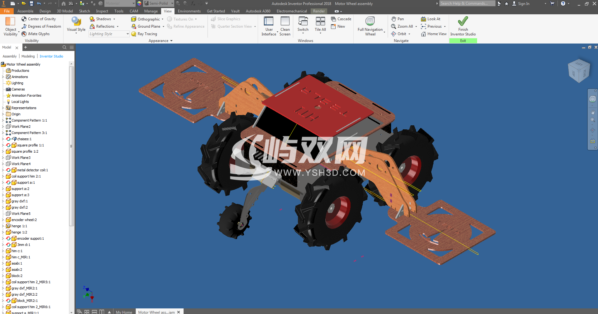Return to Home View
598x314 pixels.
tap(434, 34)
